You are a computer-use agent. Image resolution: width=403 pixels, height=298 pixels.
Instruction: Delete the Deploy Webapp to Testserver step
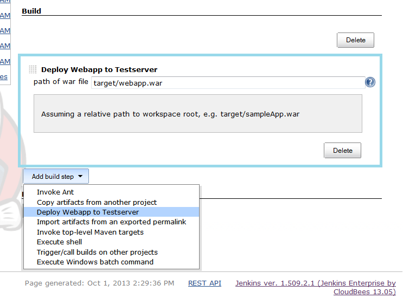pos(342,151)
